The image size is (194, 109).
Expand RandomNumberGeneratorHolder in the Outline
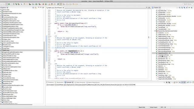pyautogui.click(x=155, y=31)
